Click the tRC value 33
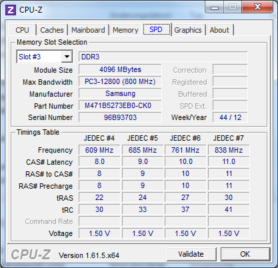Viewport: 278px width, 268px height. [143, 209]
